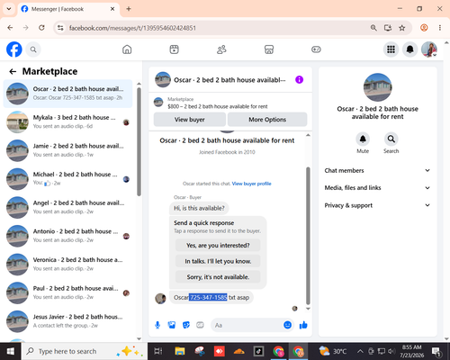The width and height of the screenshot is (450, 360).
Task: Attach a photo with the image icon
Action: 172,325
